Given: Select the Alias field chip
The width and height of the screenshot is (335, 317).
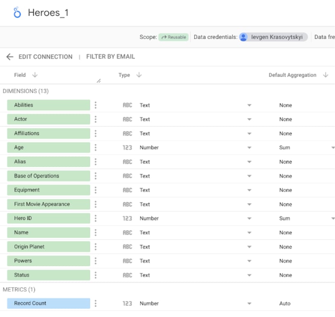Looking at the screenshot, I should (49, 162).
